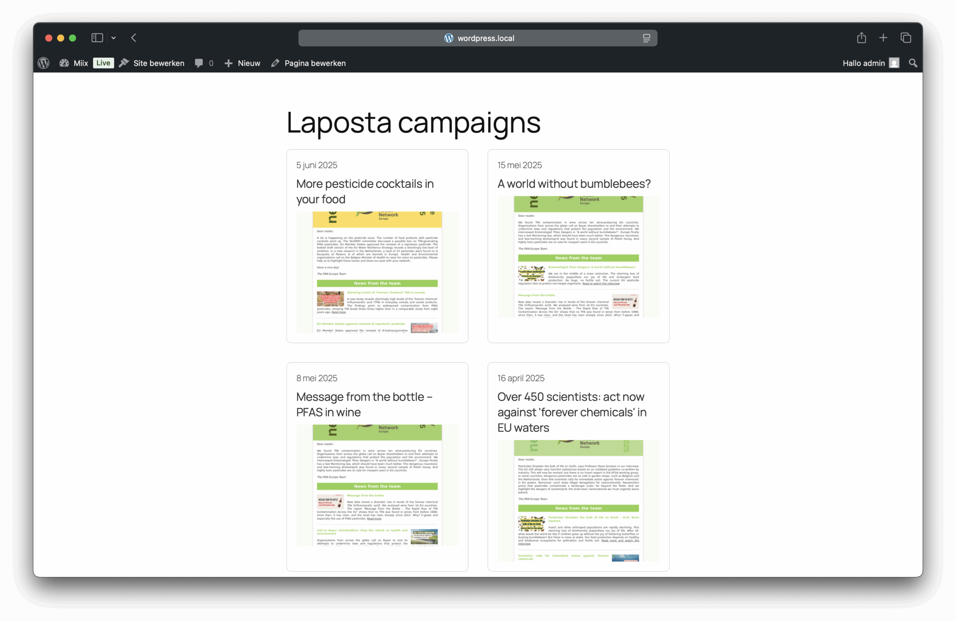Click the '16 april 2025' date text
Image resolution: width=956 pixels, height=621 pixels.
pyautogui.click(x=521, y=378)
